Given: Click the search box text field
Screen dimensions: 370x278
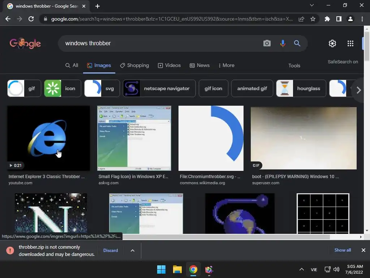Looking at the screenshot, I should pos(160,43).
